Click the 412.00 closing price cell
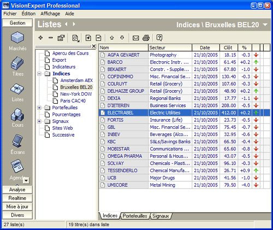 (x=229, y=113)
